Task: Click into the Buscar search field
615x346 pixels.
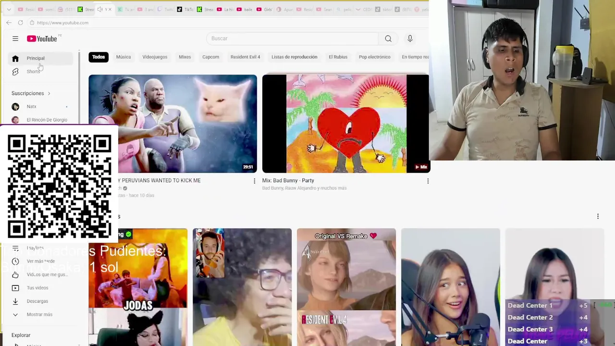Action: coord(293,38)
